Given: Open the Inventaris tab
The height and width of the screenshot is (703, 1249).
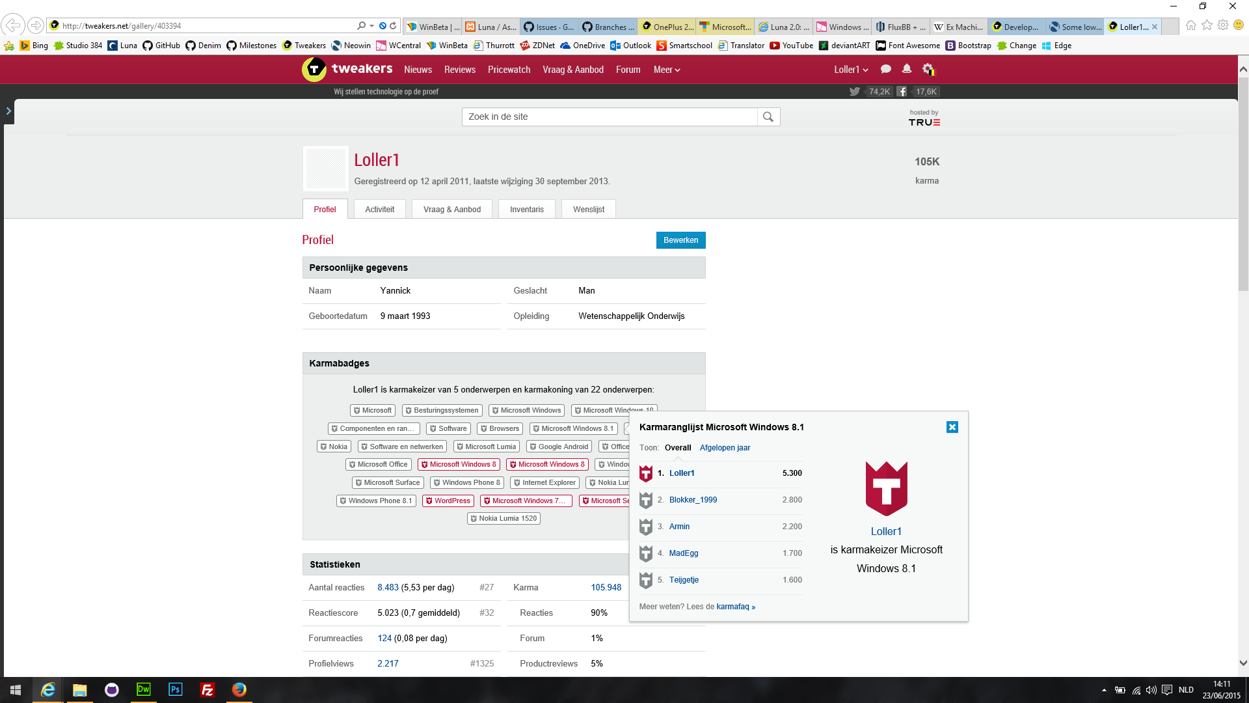Looking at the screenshot, I should pyautogui.click(x=527, y=210).
